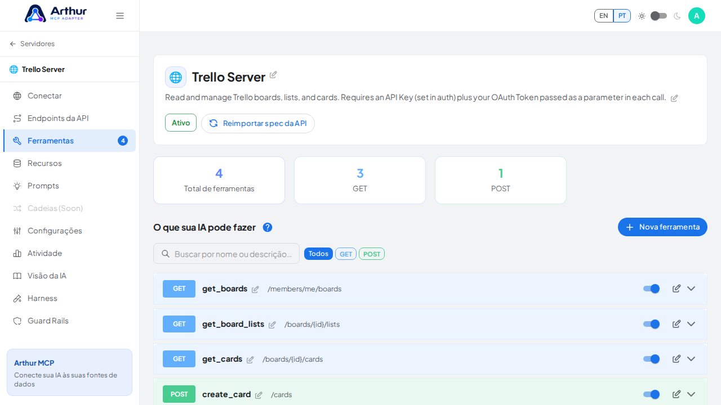Open Prompts in sidebar

point(69,186)
